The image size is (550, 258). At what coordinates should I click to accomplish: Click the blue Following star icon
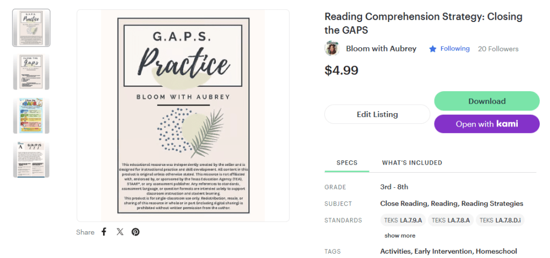(x=432, y=49)
